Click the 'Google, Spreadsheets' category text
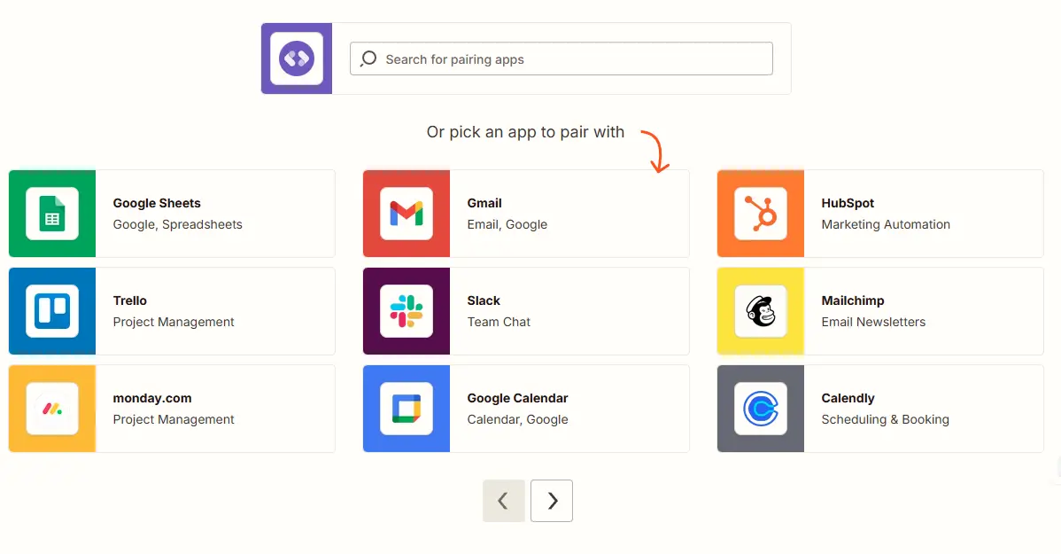This screenshot has height=554, width=1061. 177,224
